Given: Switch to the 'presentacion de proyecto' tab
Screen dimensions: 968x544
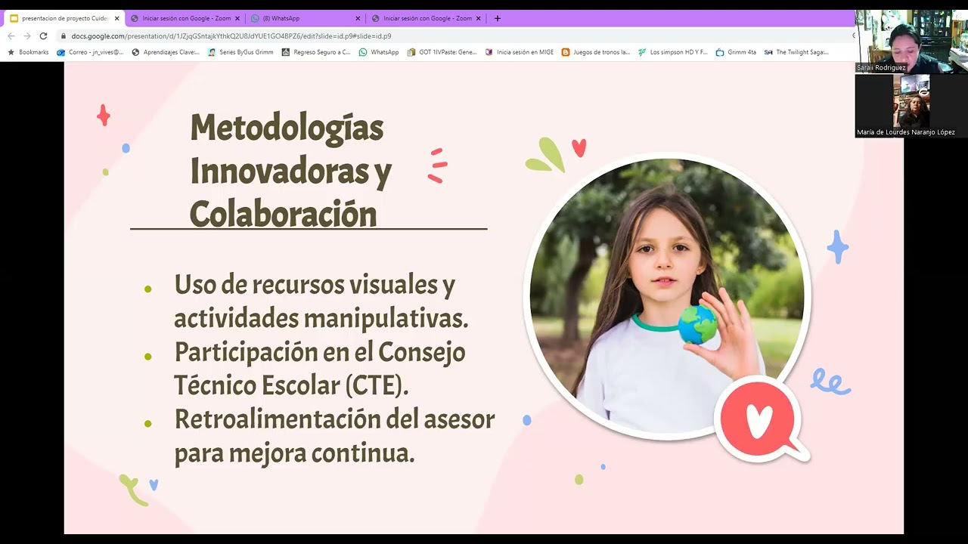Looking at the screenshot, I should (x=64, y=18).
